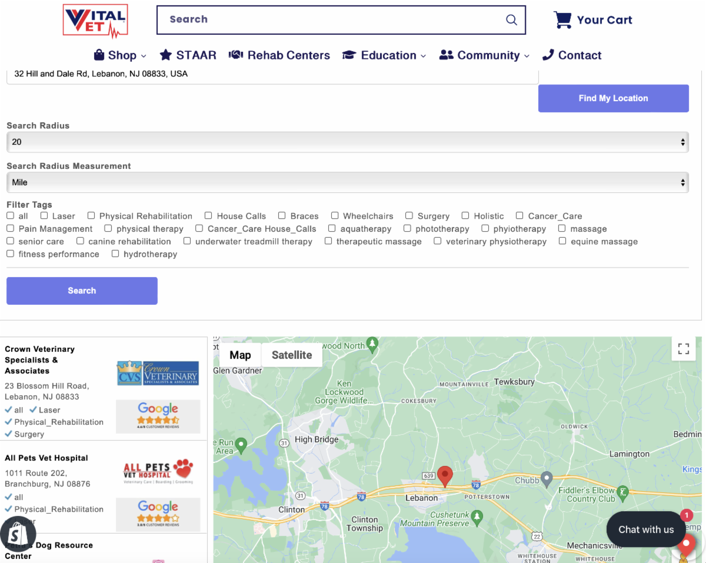The width and height of the screenshot is (706, 563).
Task: Click the Vital Vet logo
Action: [95, 20]
